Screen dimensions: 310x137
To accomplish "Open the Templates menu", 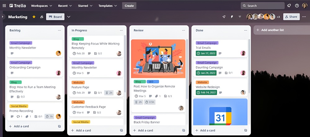I will coord(108,6).
